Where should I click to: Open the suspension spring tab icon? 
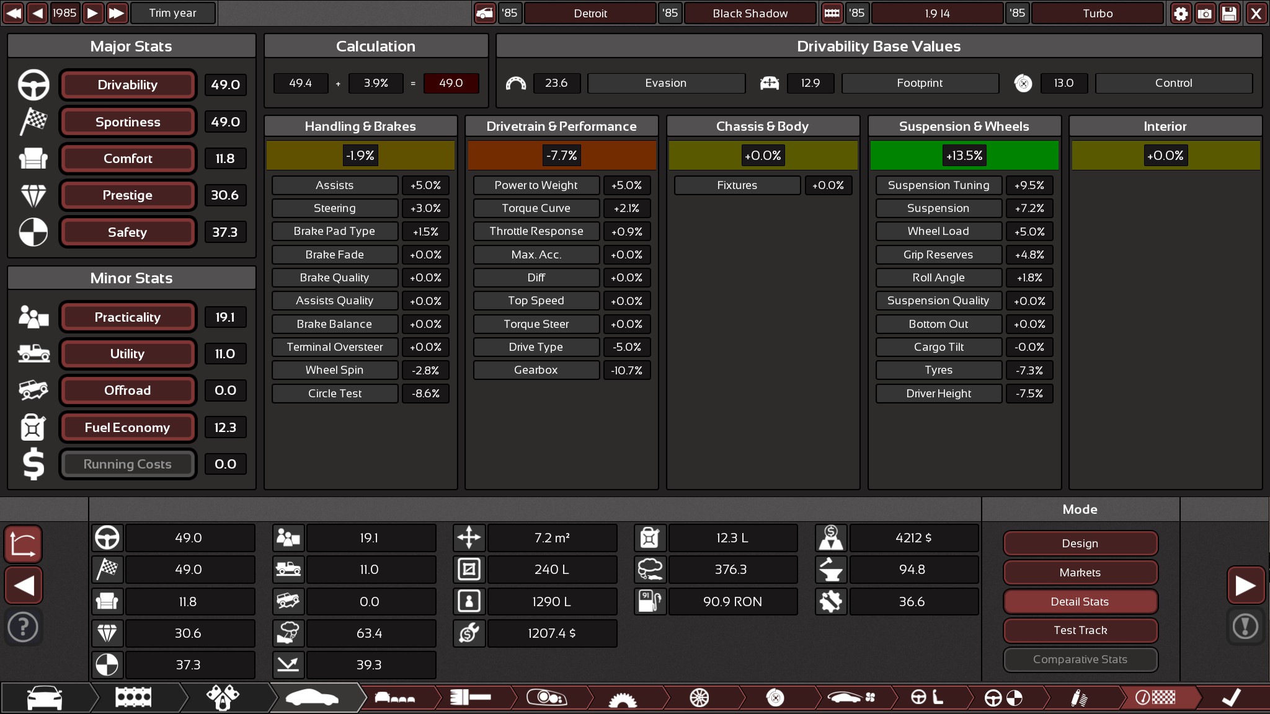tap(1080, 698)
